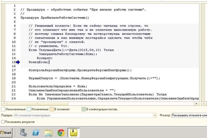Click the white "Неизмененные" legend swatch
This screenshot has height=138, width=207.
(3, 109)
